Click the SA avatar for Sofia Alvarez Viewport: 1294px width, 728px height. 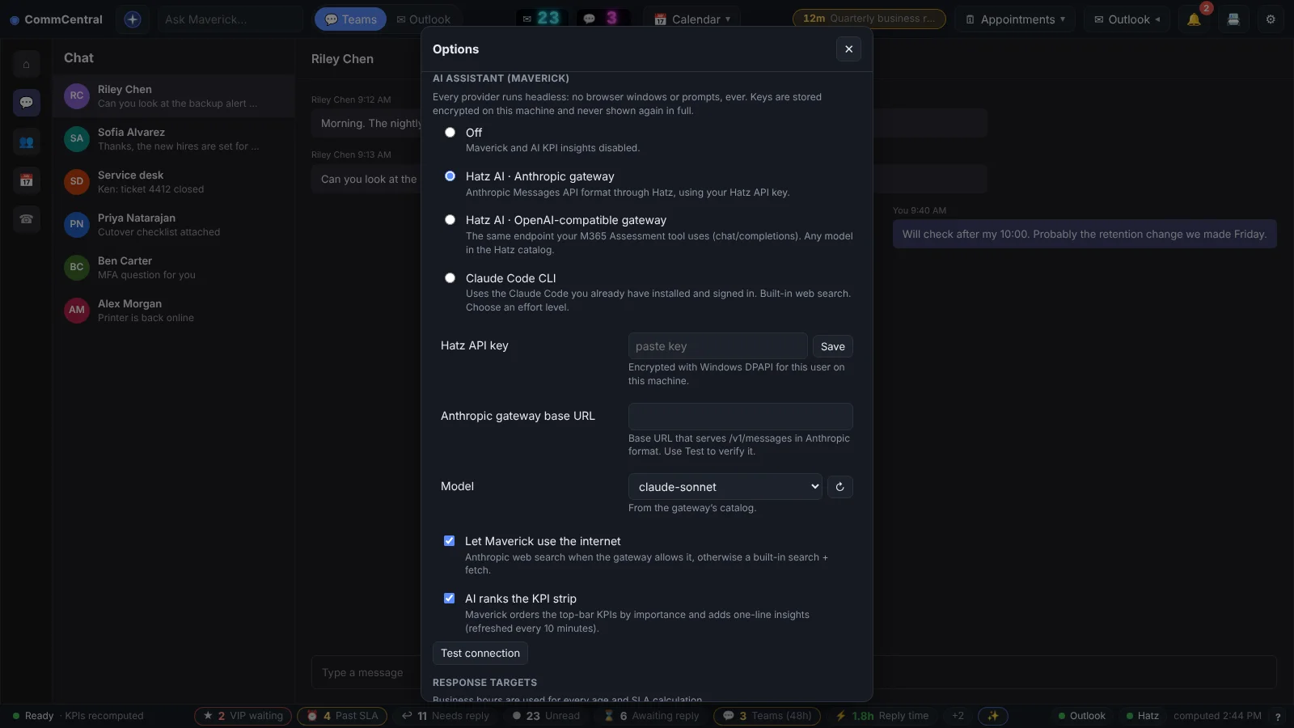(77, 138)
